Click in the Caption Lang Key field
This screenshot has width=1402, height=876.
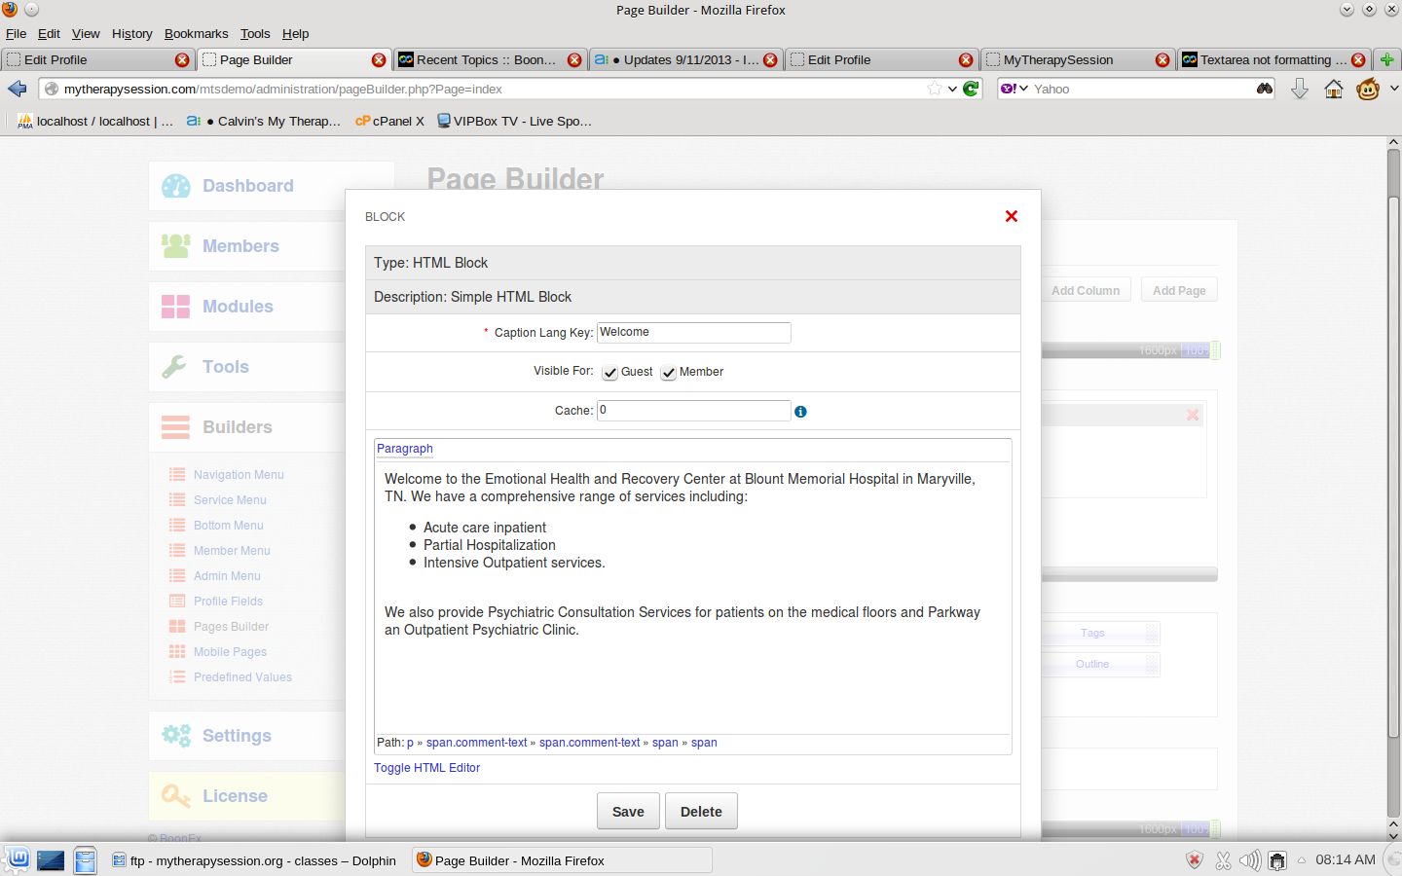point(693,333)
